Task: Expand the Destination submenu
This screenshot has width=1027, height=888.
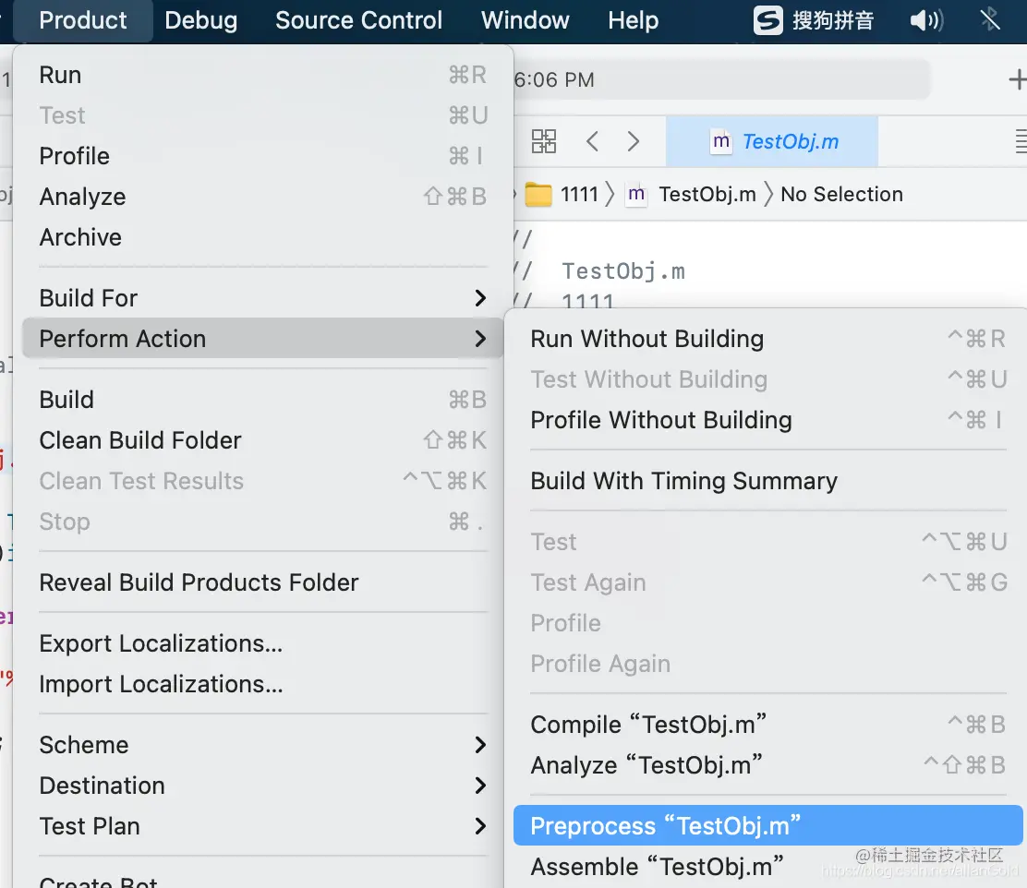Action: 262,786
